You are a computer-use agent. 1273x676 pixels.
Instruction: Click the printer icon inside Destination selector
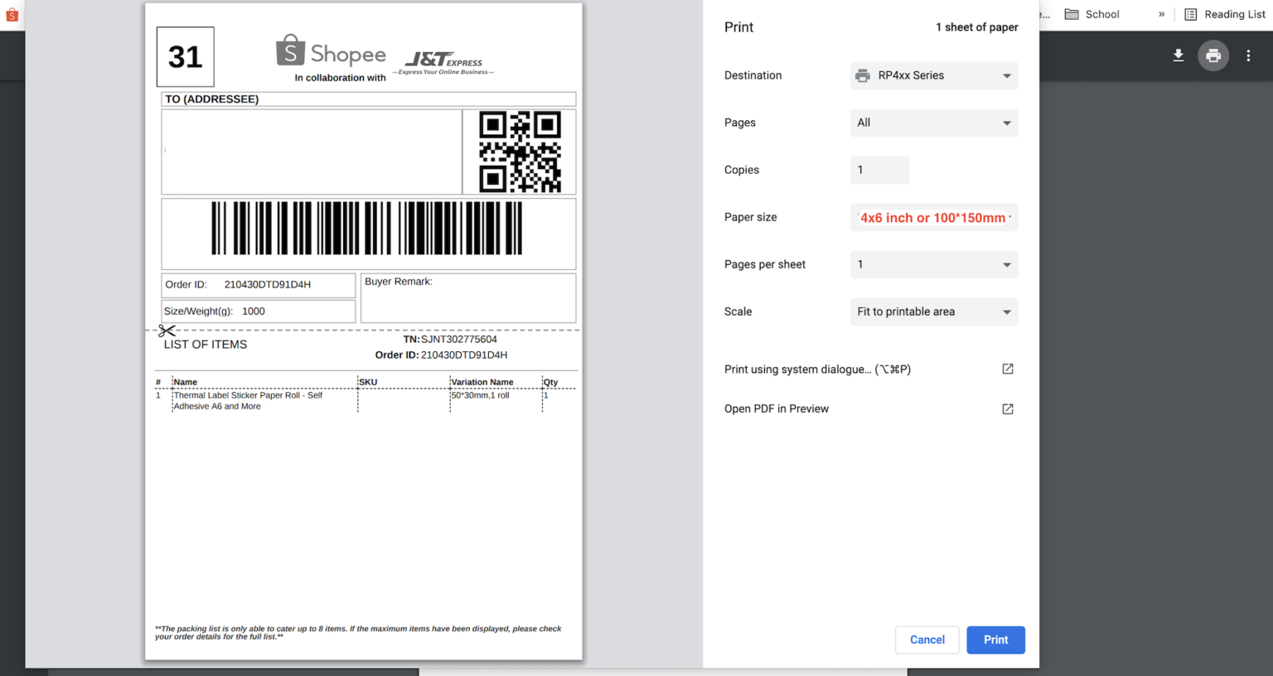click(x=862, y=75)
